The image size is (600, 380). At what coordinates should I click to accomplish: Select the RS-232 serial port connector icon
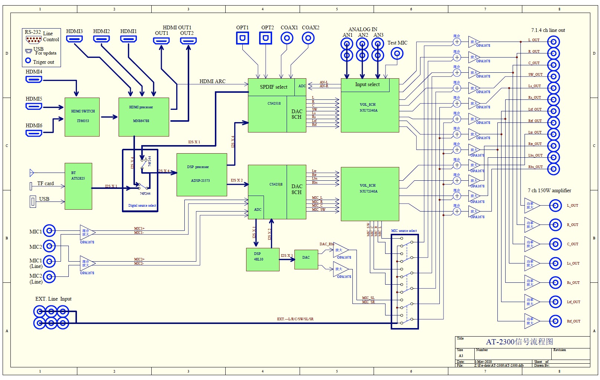33,39
